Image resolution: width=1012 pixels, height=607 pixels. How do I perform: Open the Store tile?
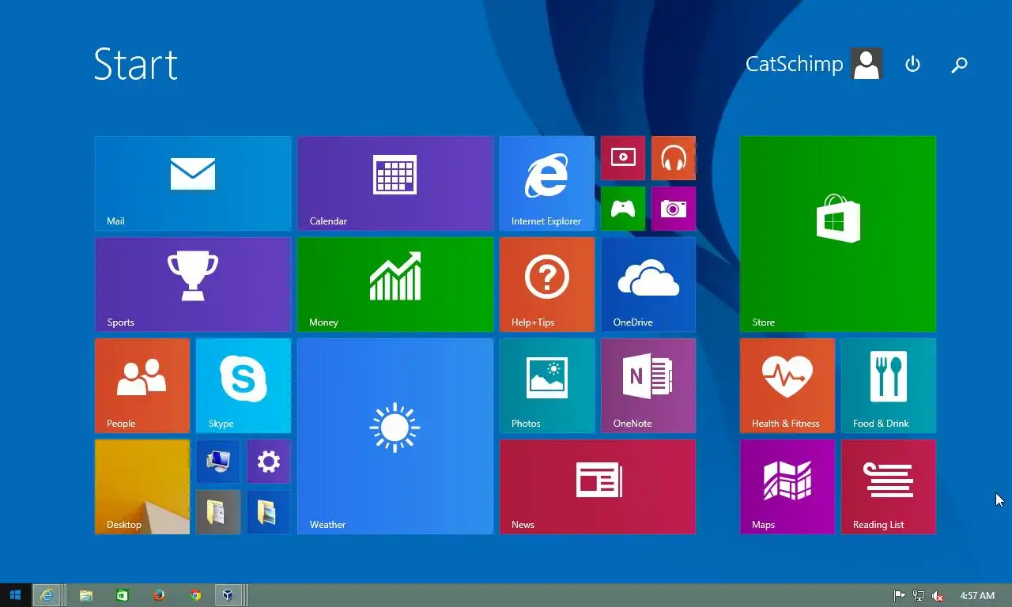coord(838,234)
